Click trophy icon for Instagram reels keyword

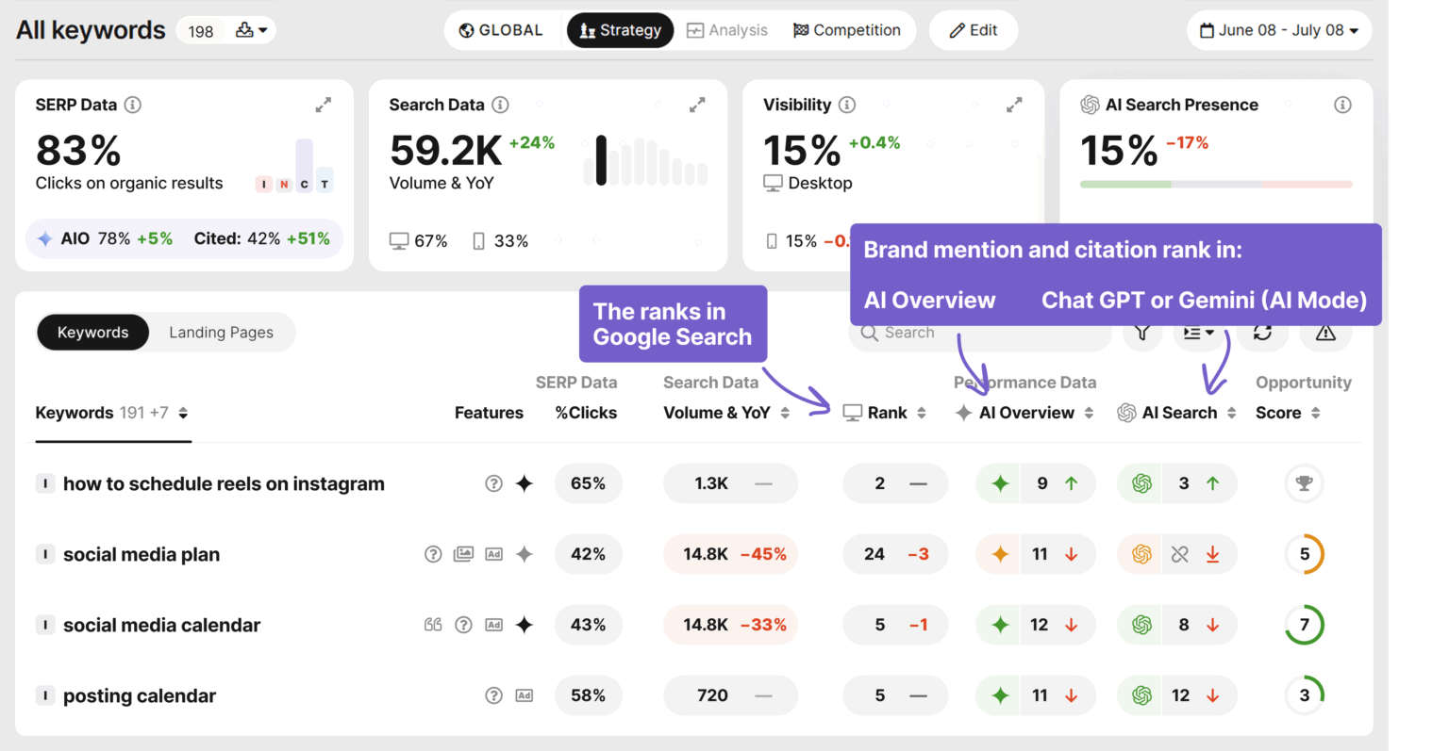click(1304, 483)
